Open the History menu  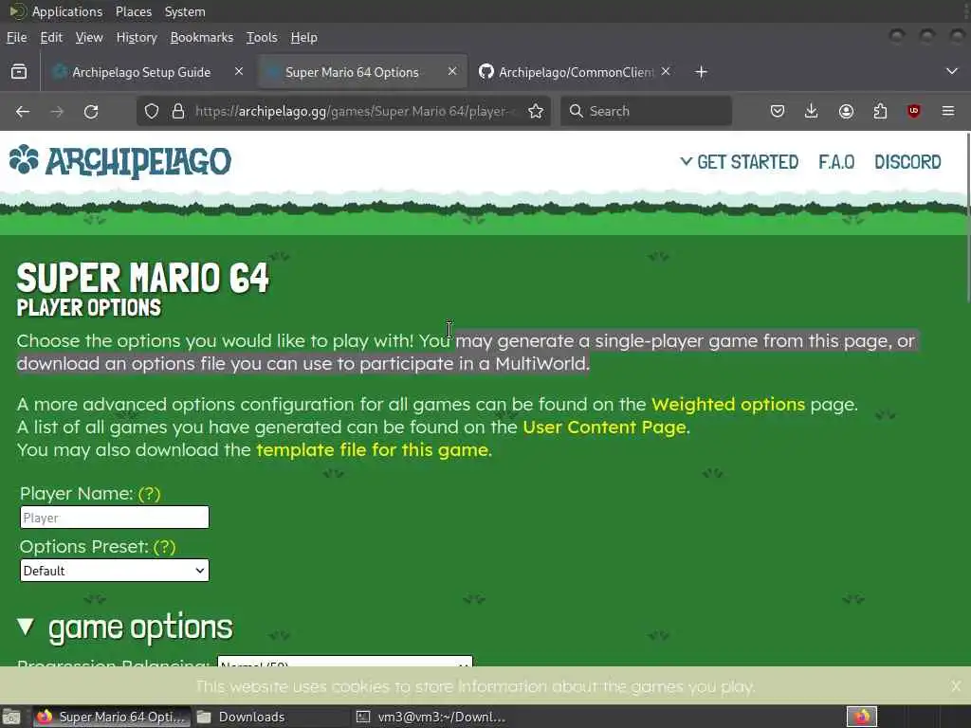(x=137, y=38)
